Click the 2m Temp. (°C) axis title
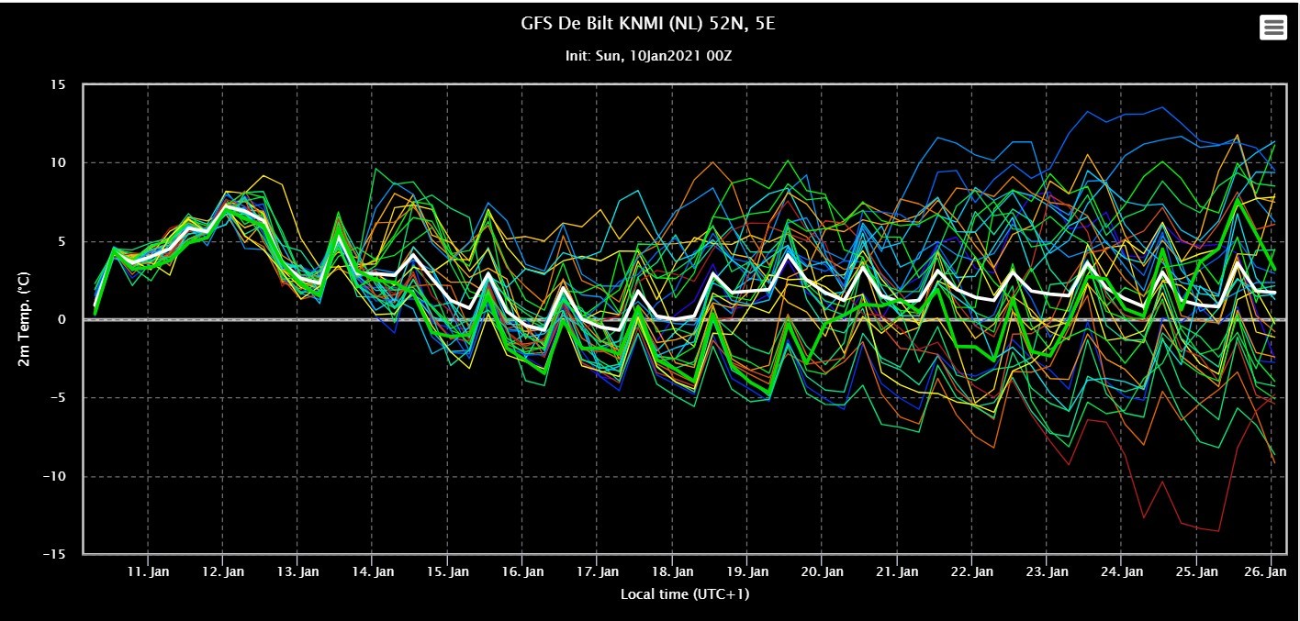The height and width of the screenshot is (621, 1300). [x=23, y=319]
